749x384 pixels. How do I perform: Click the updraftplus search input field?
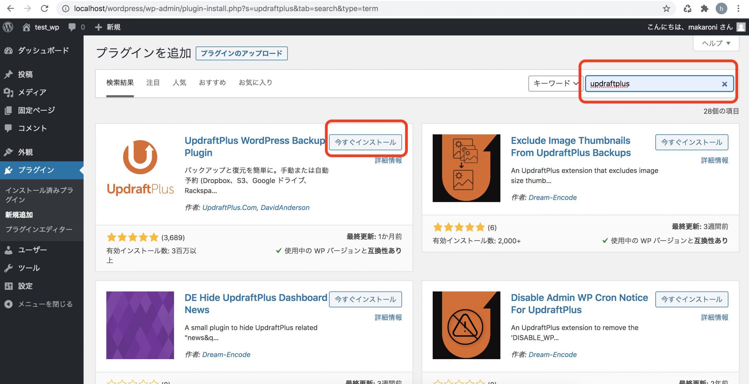(652, 84)
